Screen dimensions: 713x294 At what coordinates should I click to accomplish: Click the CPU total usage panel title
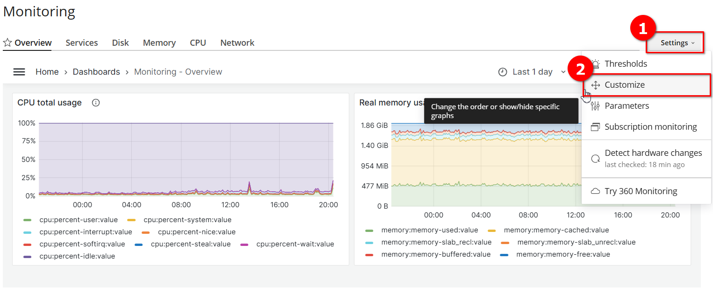pyautogui.click(x=50, y=103)
